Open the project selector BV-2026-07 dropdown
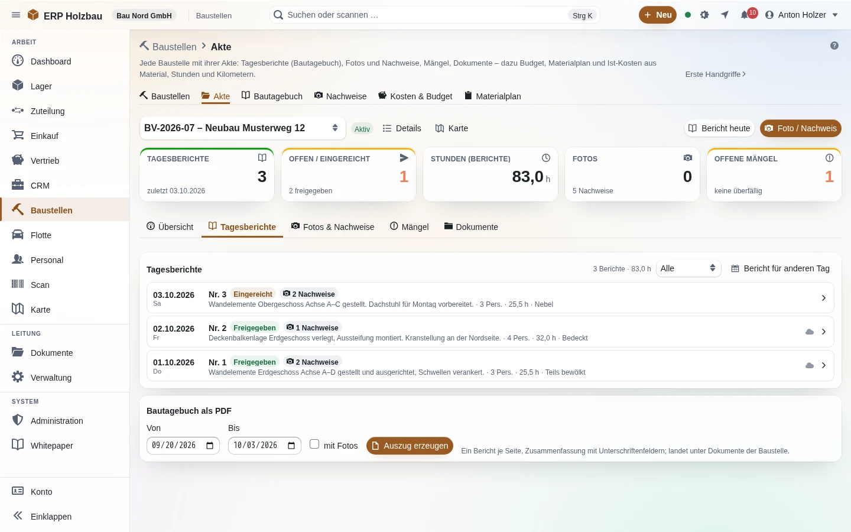This screenshot has width=851, height=532. point(242,128)
